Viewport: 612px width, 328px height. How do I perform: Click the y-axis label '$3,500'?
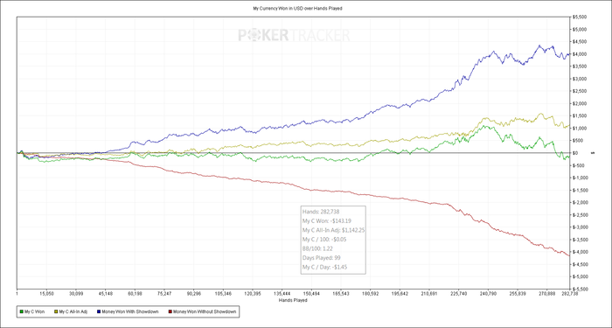(x=579, y=66)
